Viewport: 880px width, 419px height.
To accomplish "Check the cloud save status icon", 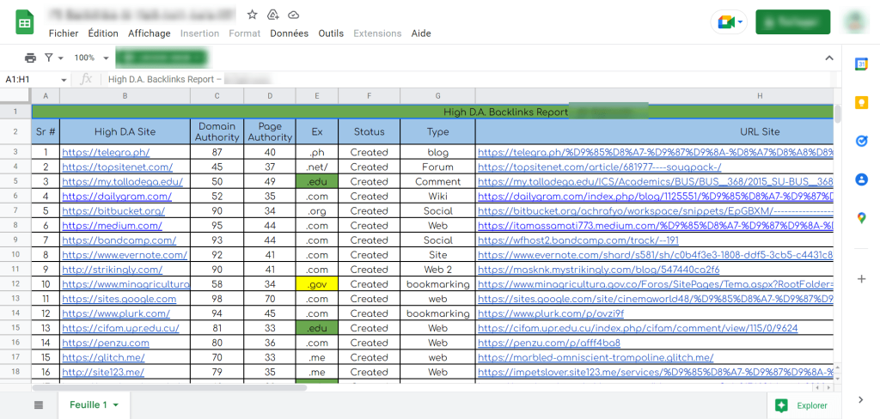I will tap(293, 15).
